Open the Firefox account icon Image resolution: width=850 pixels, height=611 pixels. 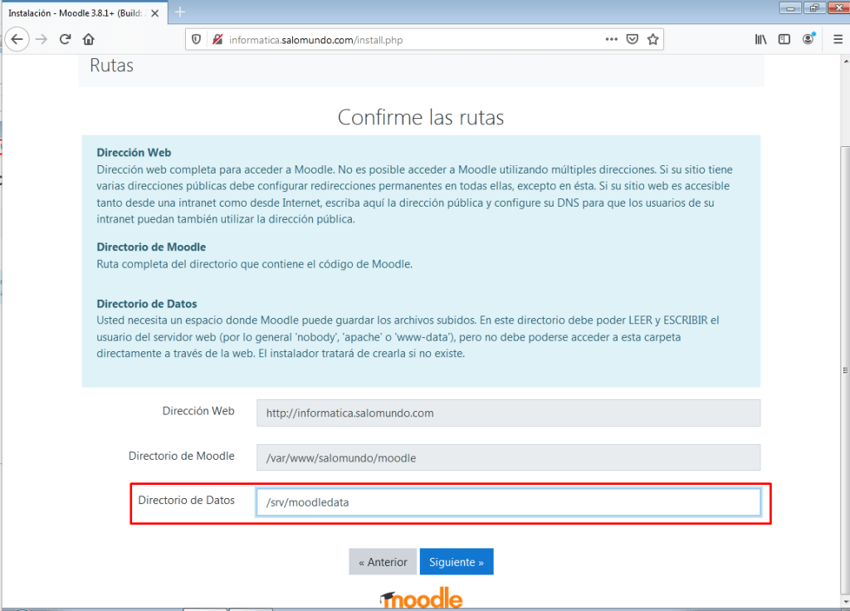point(808,39)
